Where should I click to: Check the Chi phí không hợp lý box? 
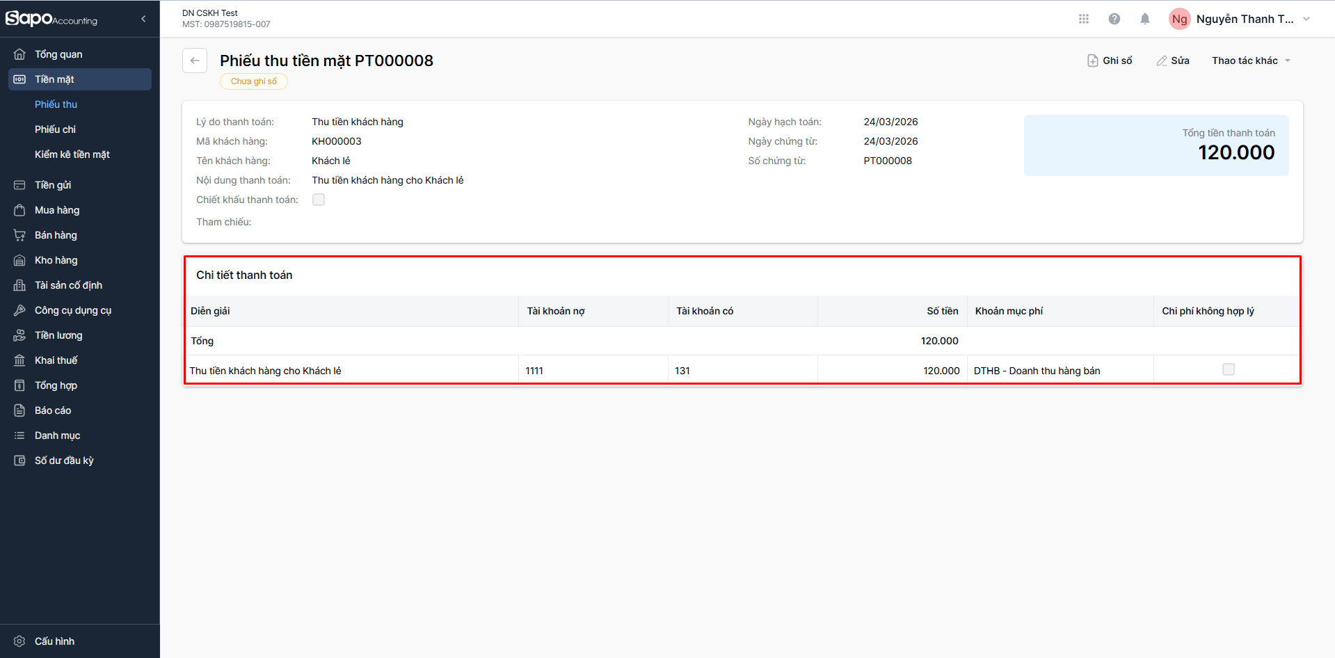click(x=1228, y=369)
